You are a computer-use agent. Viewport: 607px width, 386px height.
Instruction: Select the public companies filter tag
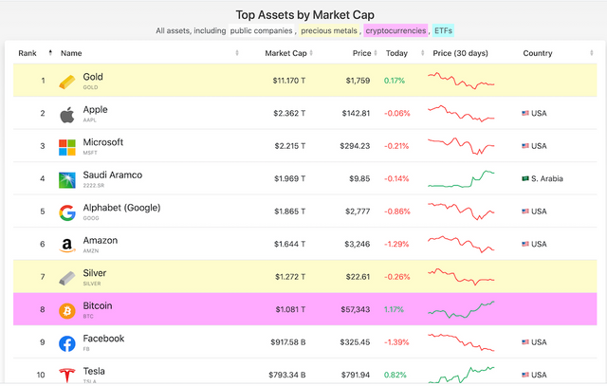pos(262,30)
